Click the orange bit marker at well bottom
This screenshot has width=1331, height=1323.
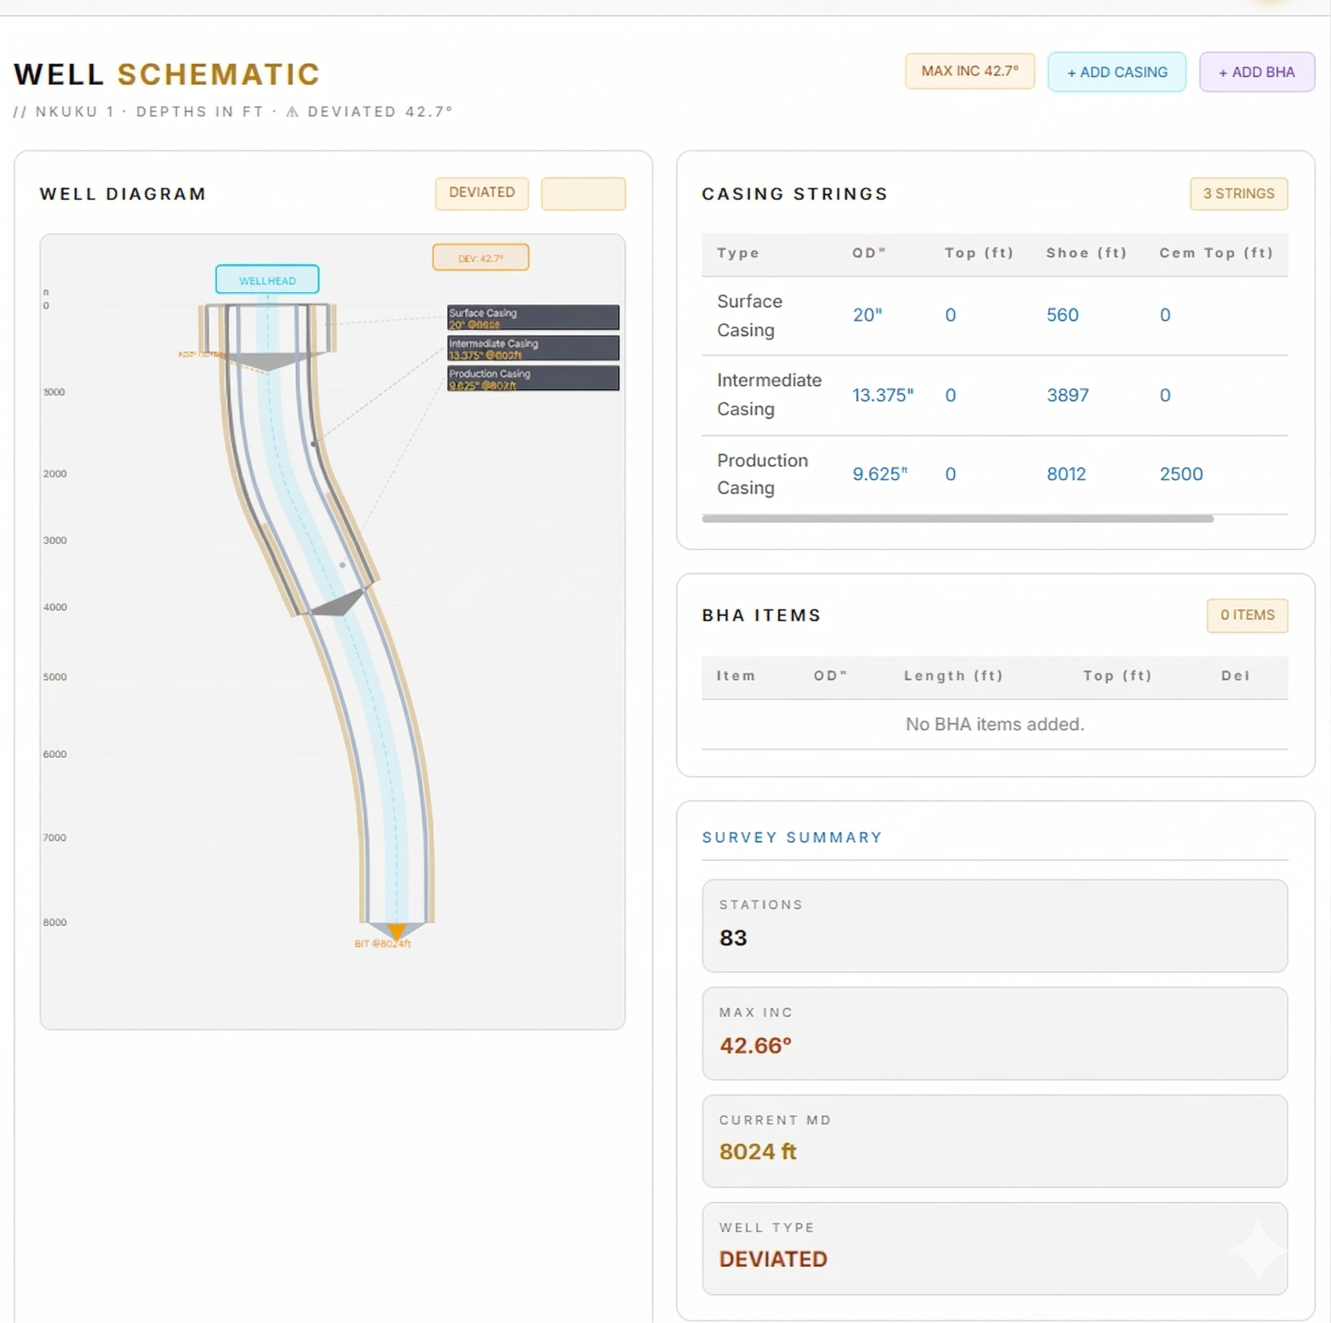click(x=396, y=930)
